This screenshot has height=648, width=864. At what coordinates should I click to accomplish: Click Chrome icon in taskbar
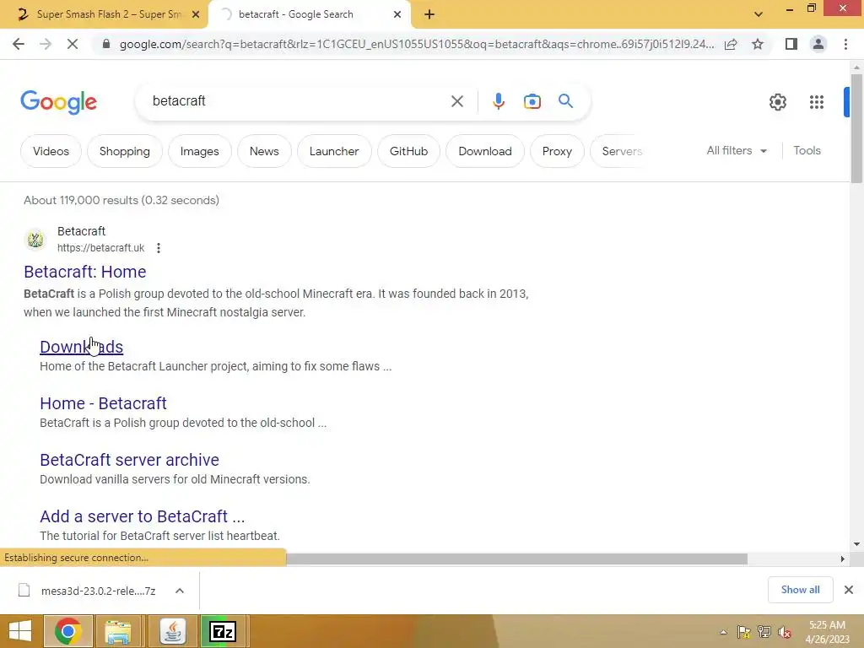pos(68,631)
